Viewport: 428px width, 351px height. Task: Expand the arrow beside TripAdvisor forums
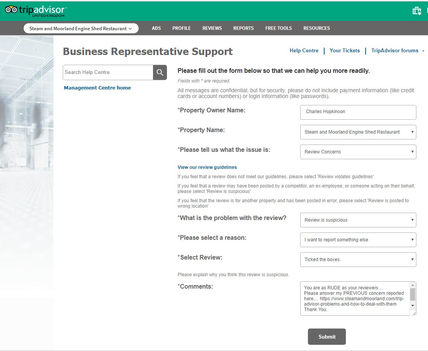tap(423, 51)
